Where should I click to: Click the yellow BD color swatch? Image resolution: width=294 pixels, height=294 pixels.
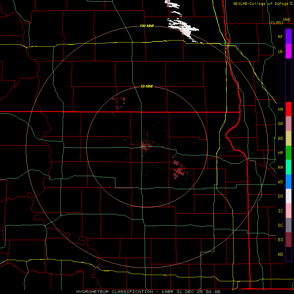tap(288, 139)
